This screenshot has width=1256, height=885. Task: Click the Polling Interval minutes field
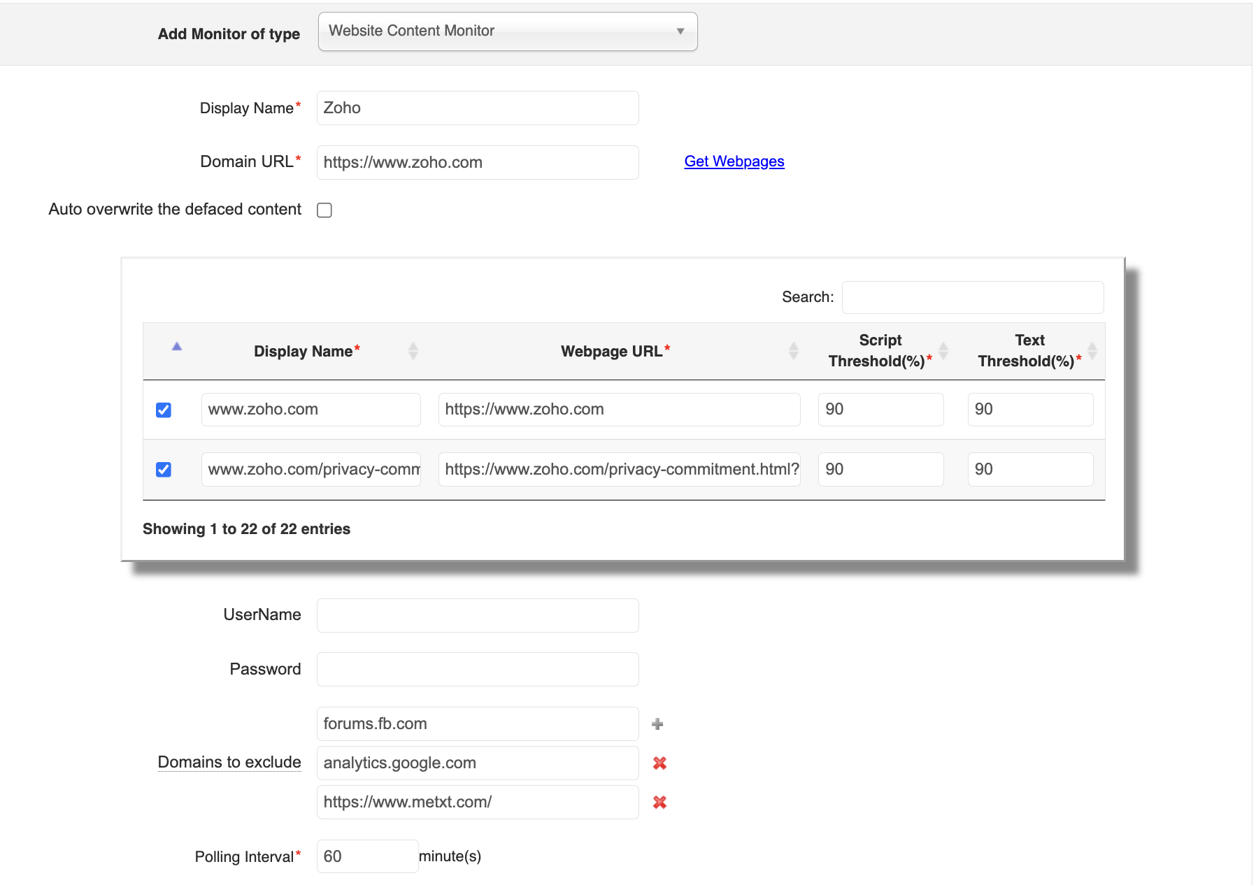(367, 856)
